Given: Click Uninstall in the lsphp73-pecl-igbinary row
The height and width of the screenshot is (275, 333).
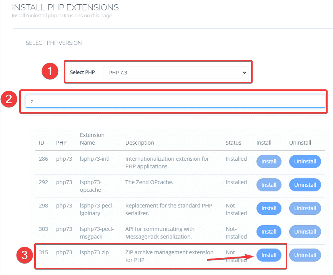Looking at the screenshot, I should click(305, 208).
